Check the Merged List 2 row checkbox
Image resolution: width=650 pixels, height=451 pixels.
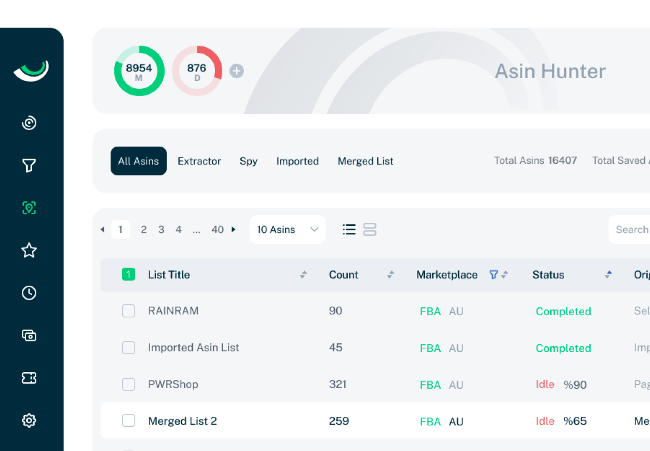128,421
